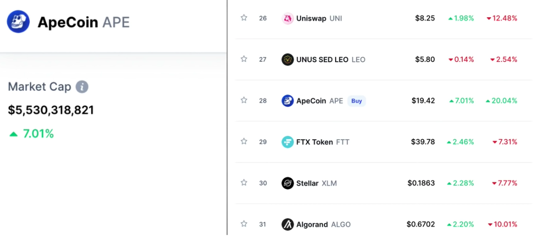Click the ApeCoin icon in row 28
Viewport: 539px width, 248px height.
click(287, 101)
